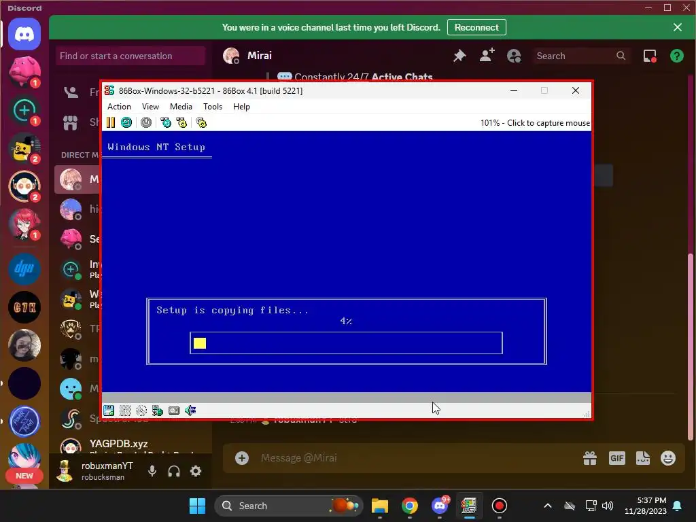Click Mirai name in chat header

click(259, 56)
